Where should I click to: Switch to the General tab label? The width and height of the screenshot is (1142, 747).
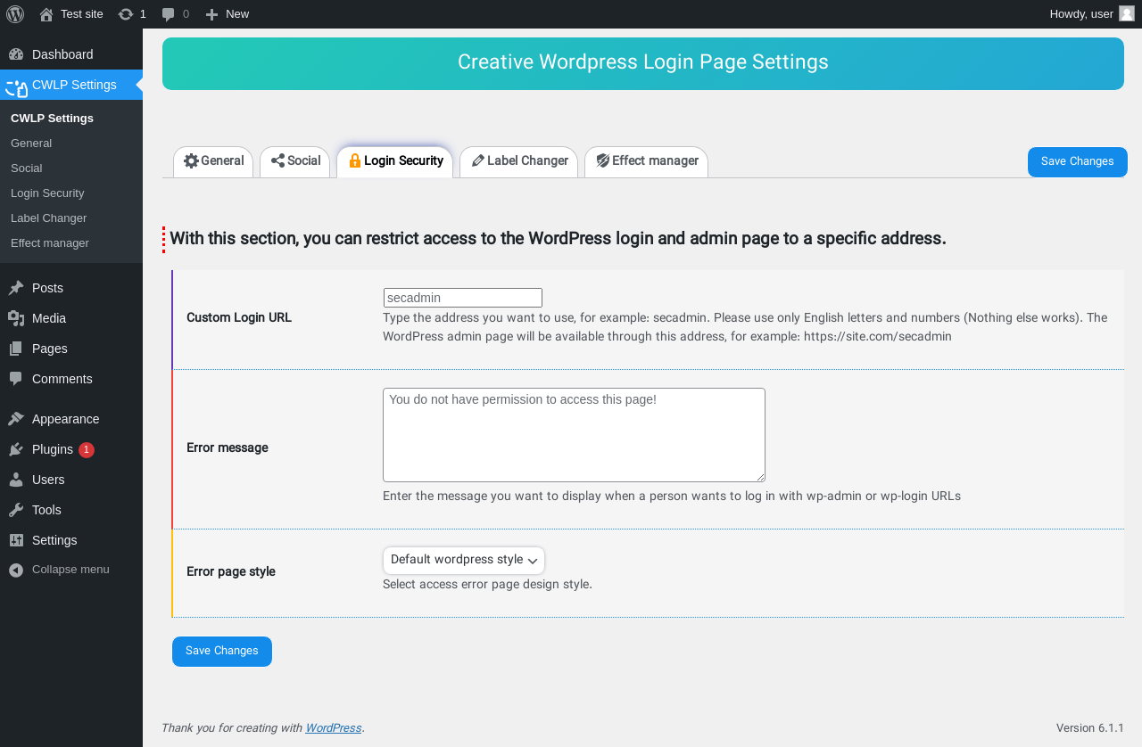coord(222,160)
